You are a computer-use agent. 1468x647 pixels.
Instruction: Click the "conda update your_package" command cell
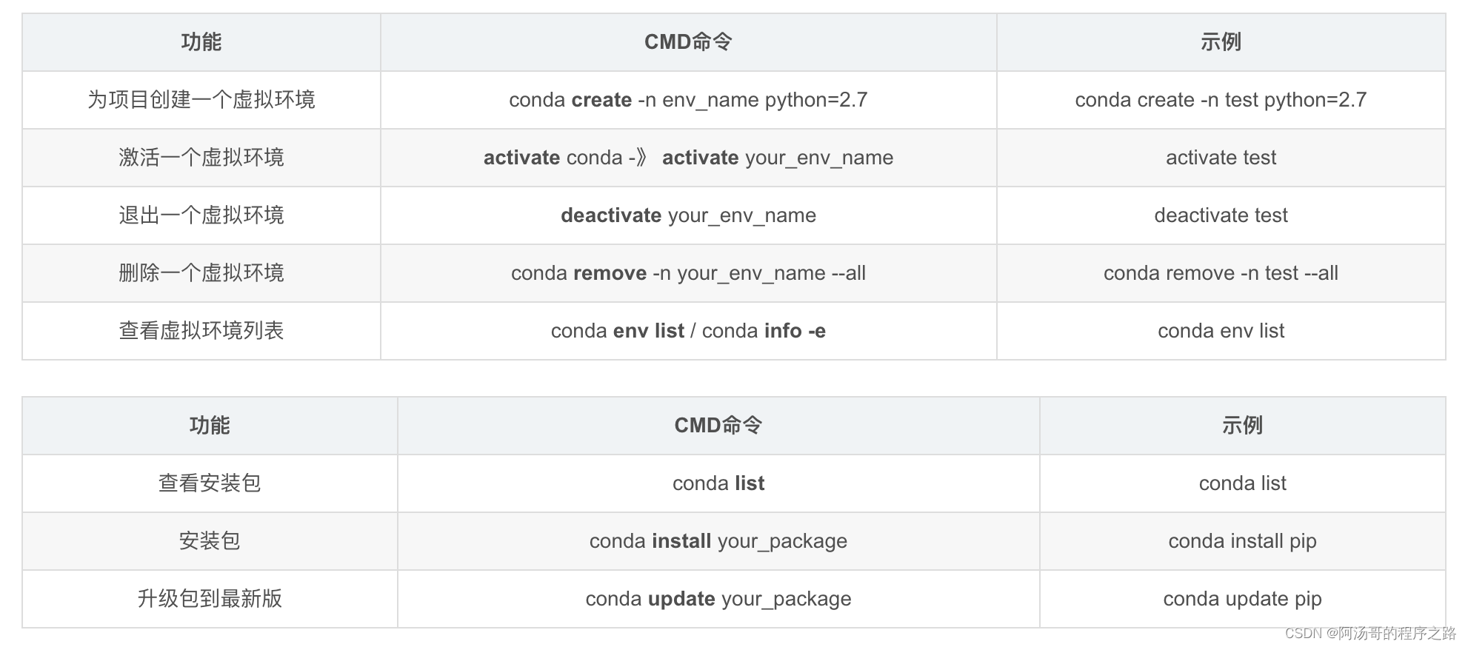tap(718, 599)
